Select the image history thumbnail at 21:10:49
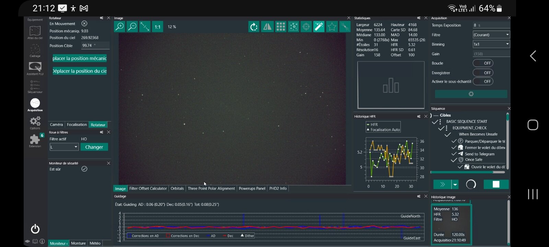 pyautogui.click(x=452, y=224)
